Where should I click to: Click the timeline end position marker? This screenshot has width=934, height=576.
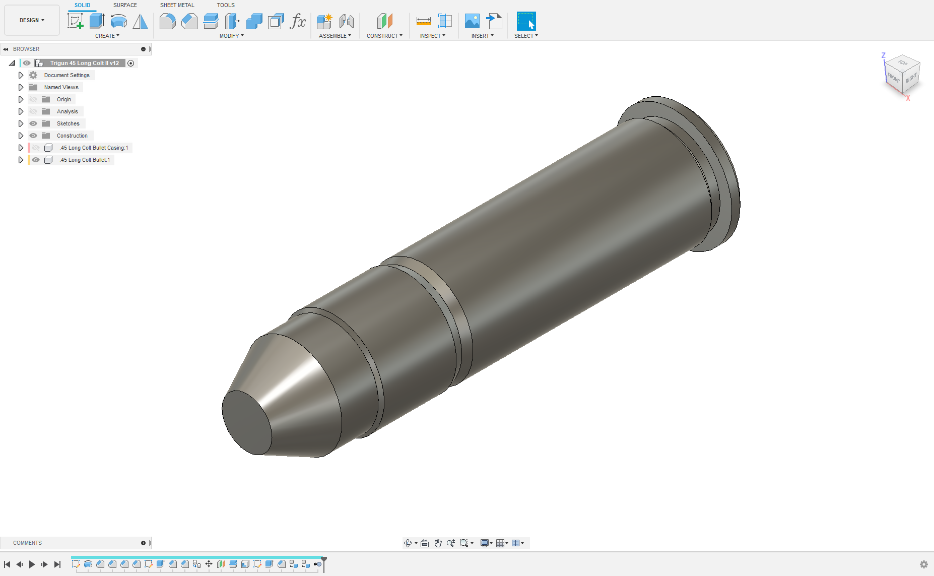point(324,560)
